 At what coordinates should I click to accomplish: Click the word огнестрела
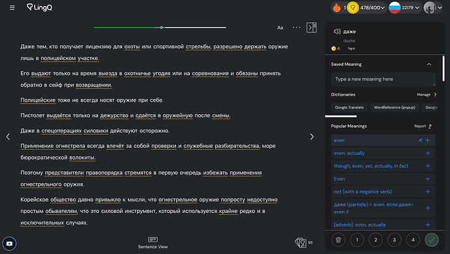[70, 146]
